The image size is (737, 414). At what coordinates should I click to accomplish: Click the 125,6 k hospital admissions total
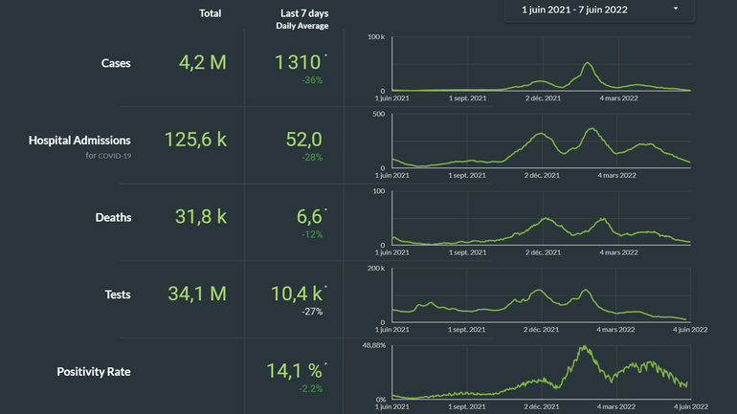195,140
